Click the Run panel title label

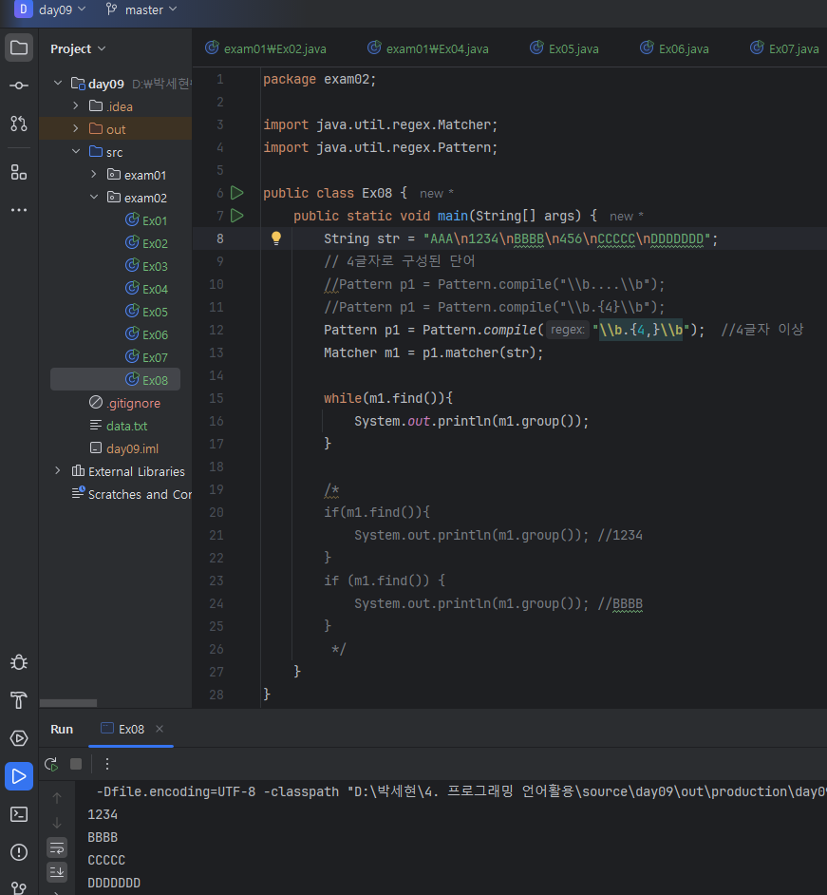(x=62, y=729)
